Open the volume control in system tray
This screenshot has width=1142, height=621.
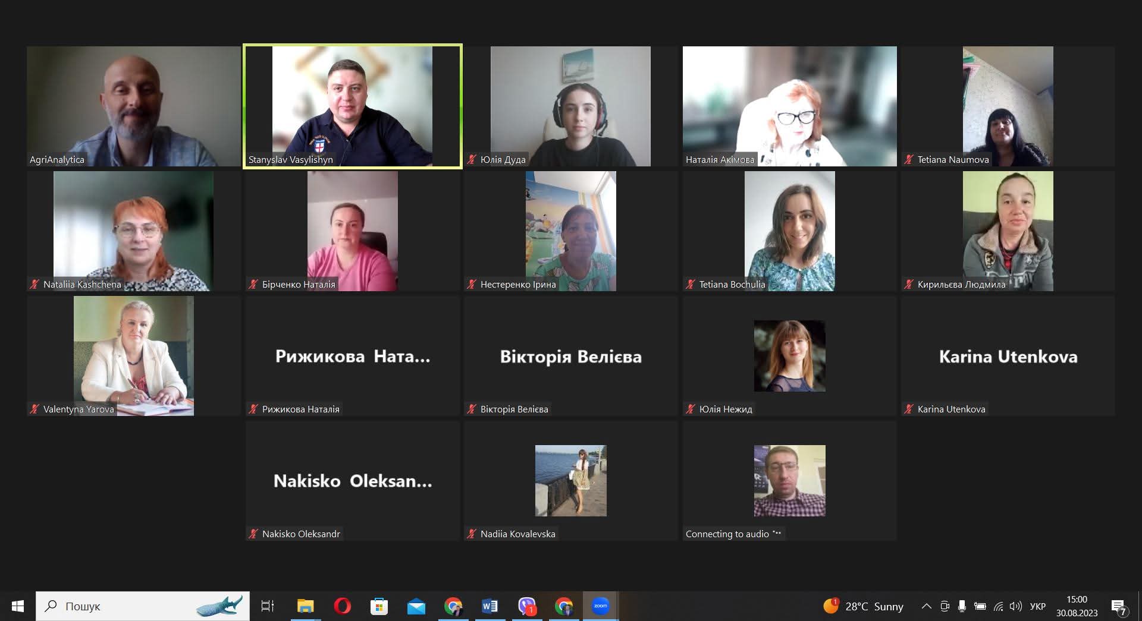[x=1016, y=606]
